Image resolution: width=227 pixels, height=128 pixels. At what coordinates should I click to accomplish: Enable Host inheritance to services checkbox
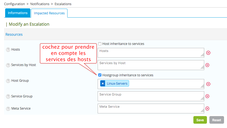tap(100, 44)
